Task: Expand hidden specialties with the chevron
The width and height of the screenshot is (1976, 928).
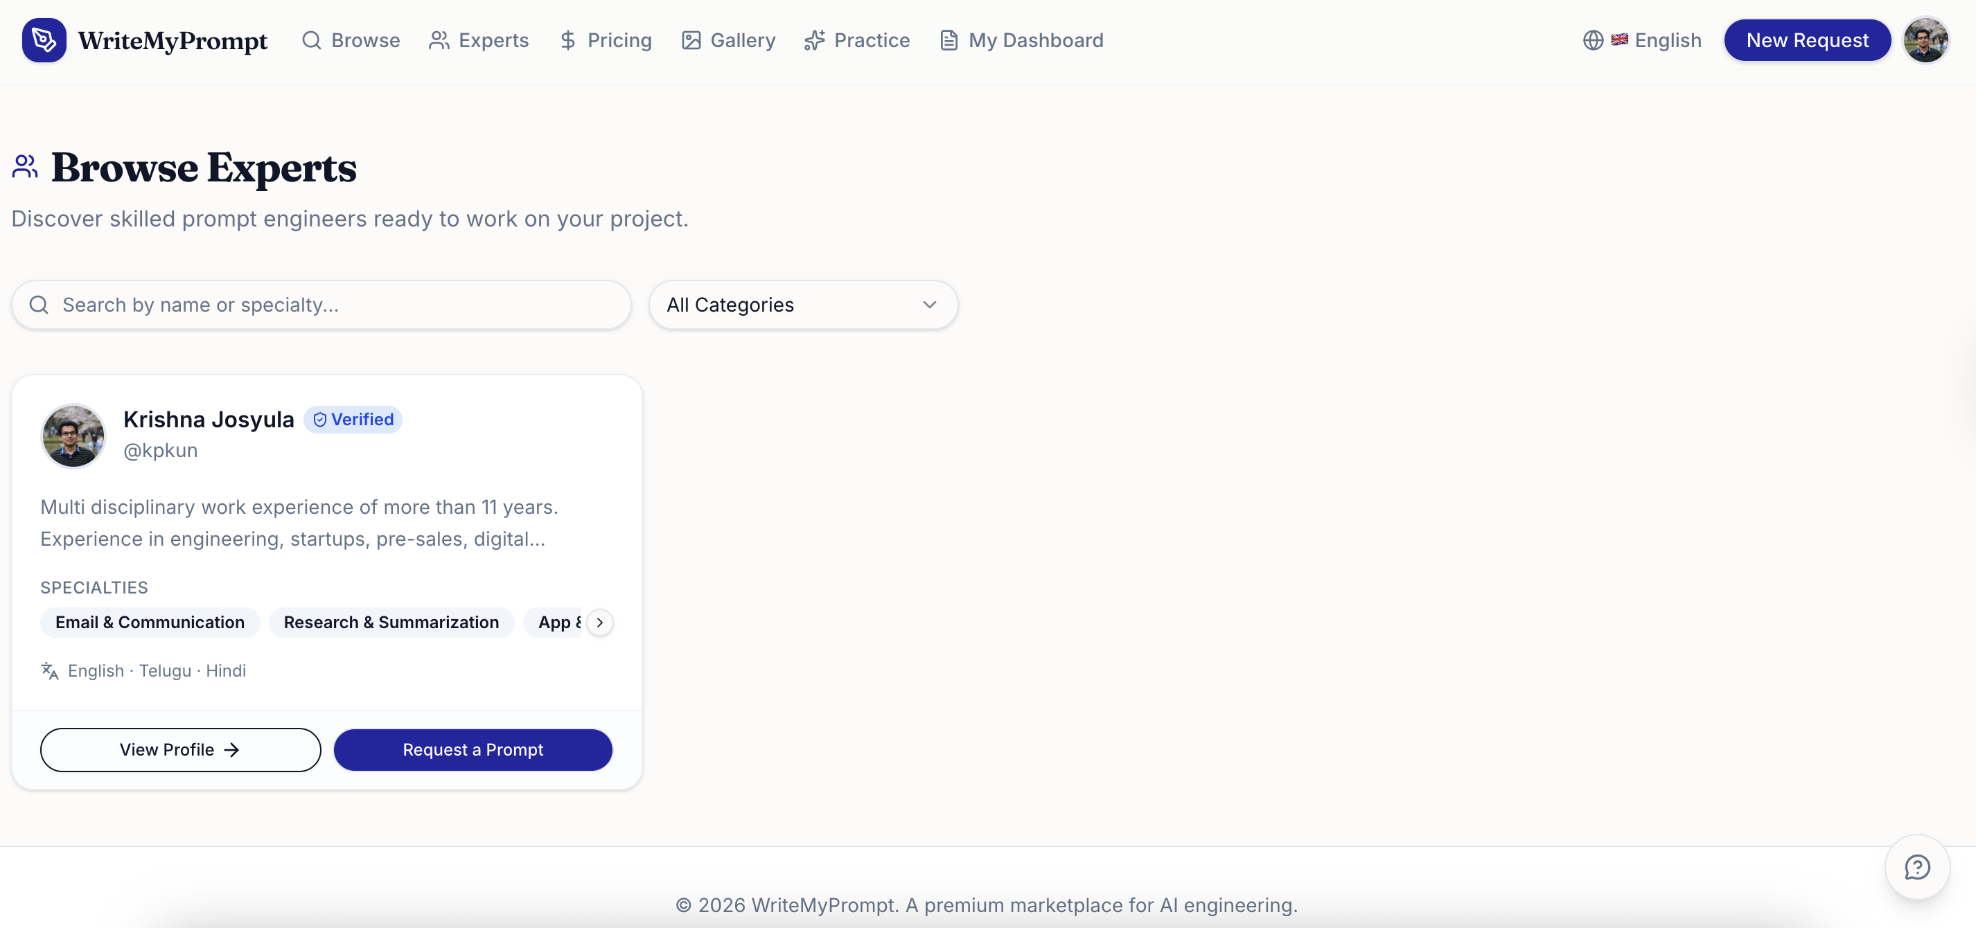Action: click(x=599, y=622)
